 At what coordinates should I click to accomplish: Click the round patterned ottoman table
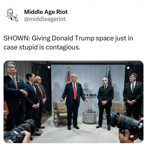89,117
